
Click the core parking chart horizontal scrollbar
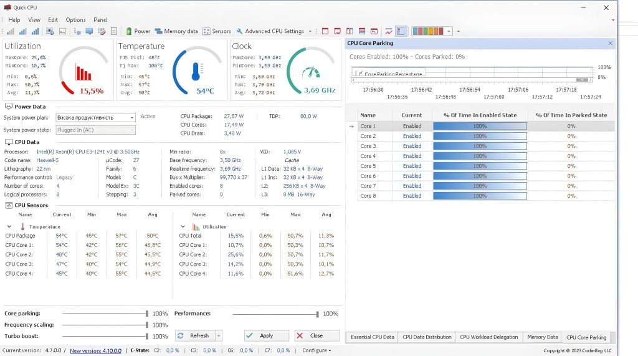click(x=472, y=80)
